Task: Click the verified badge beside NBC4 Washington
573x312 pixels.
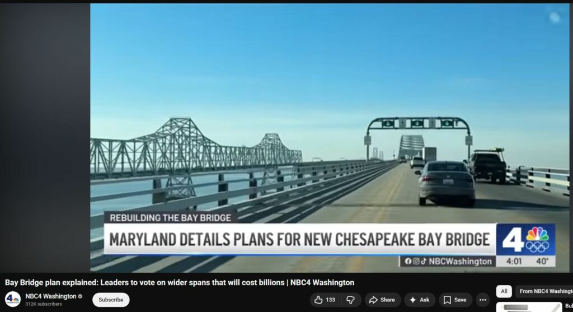Action: click(x=80, y=296)
